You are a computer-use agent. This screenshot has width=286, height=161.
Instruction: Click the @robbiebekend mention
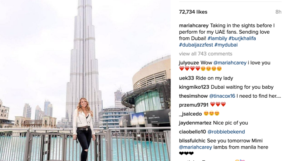tap(226, 132)
